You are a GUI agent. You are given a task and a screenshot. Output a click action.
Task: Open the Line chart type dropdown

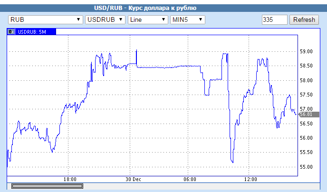148,19
